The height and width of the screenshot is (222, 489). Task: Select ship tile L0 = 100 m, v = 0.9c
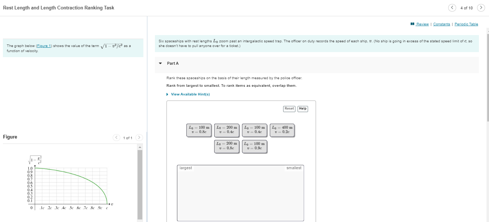coord(255,146)
